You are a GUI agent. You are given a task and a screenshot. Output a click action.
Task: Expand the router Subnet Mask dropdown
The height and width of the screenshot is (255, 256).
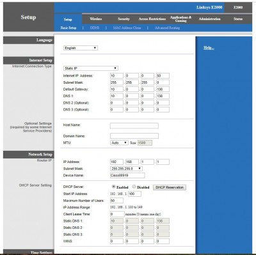(126, 169)
